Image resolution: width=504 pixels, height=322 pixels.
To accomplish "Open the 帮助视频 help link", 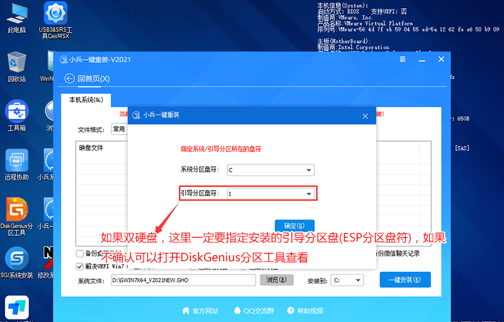I will pyautogui.click(x=305, y=311).
